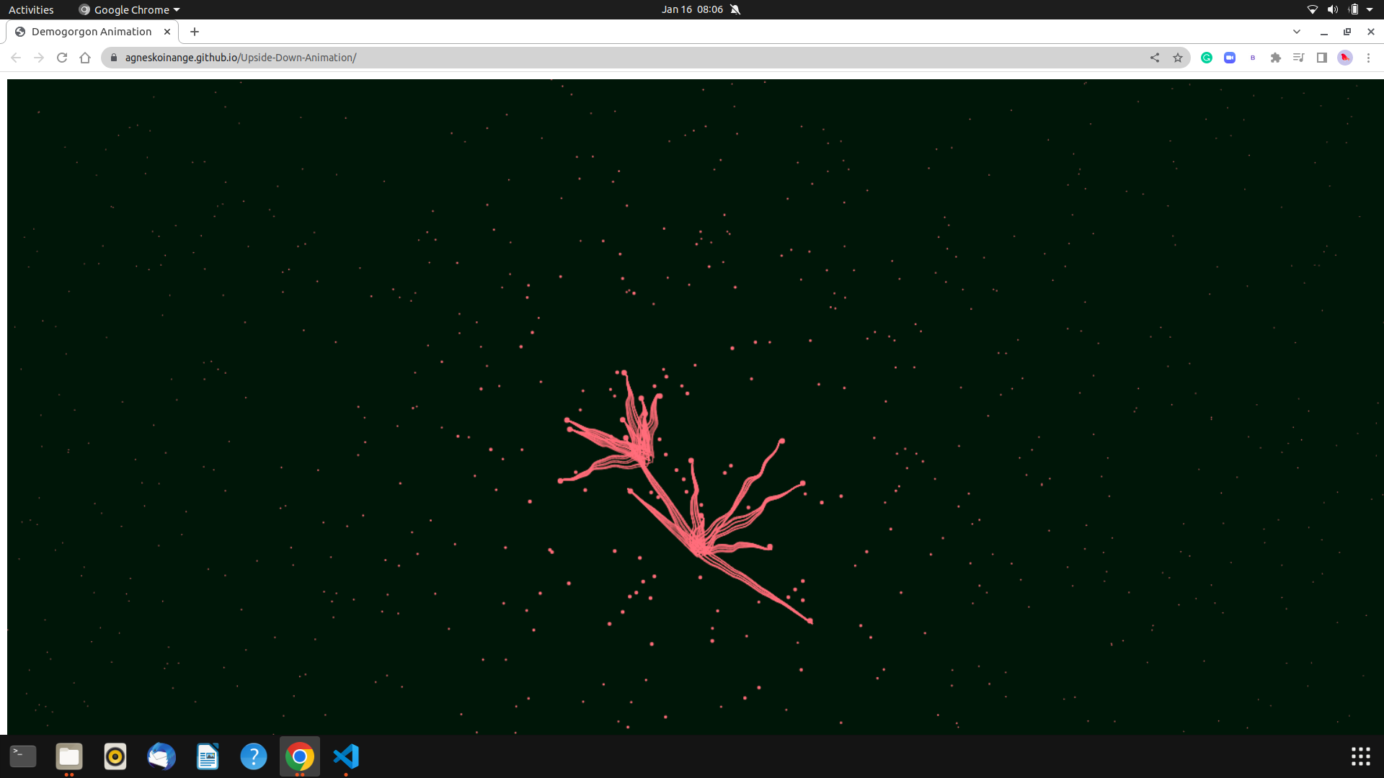Open the tab search chevron
This screenshot has height=778, width=1384.
(x=1297, y=32)
